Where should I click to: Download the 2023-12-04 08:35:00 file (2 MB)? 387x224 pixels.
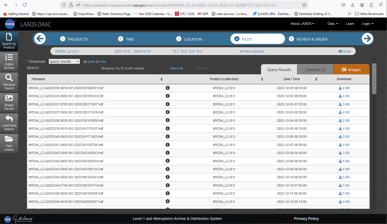point(344,121)
